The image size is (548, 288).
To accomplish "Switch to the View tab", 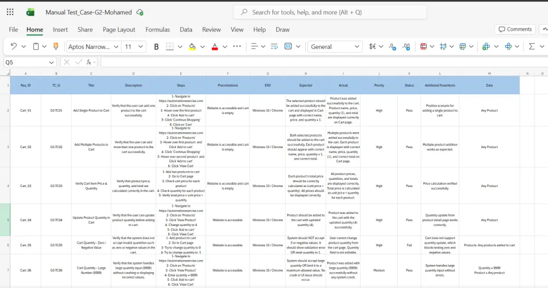I will 237,30.
